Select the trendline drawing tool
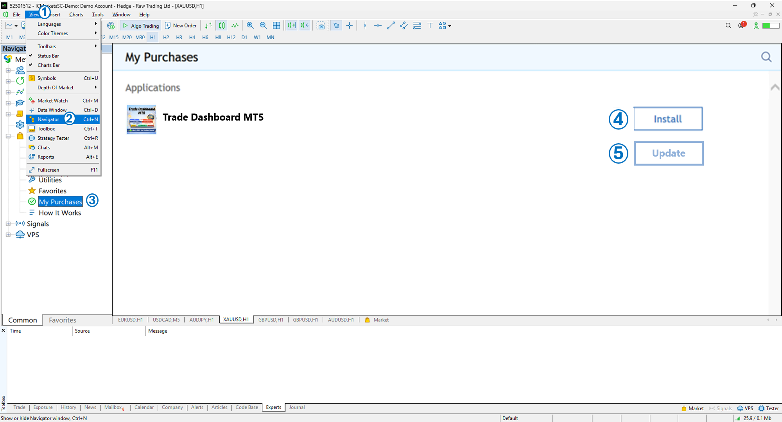 point(391,25)
